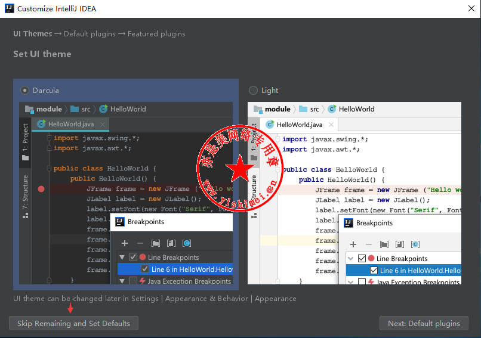This screenshot has width=481, height=338.
Task: Toggle Java Exception Breakpoints checkbox in Darcula preview
Action: point(133,281)
